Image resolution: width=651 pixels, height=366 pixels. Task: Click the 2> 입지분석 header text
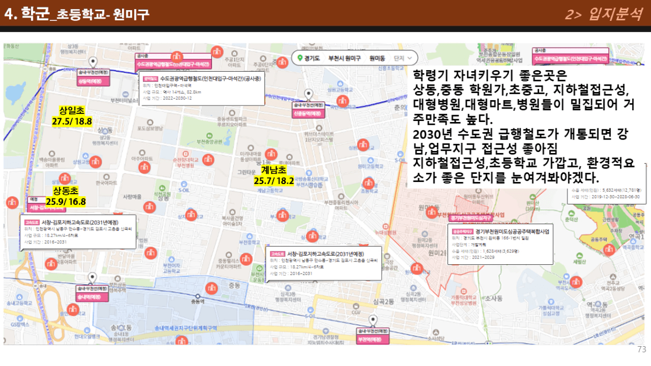[x=603, y=14]
